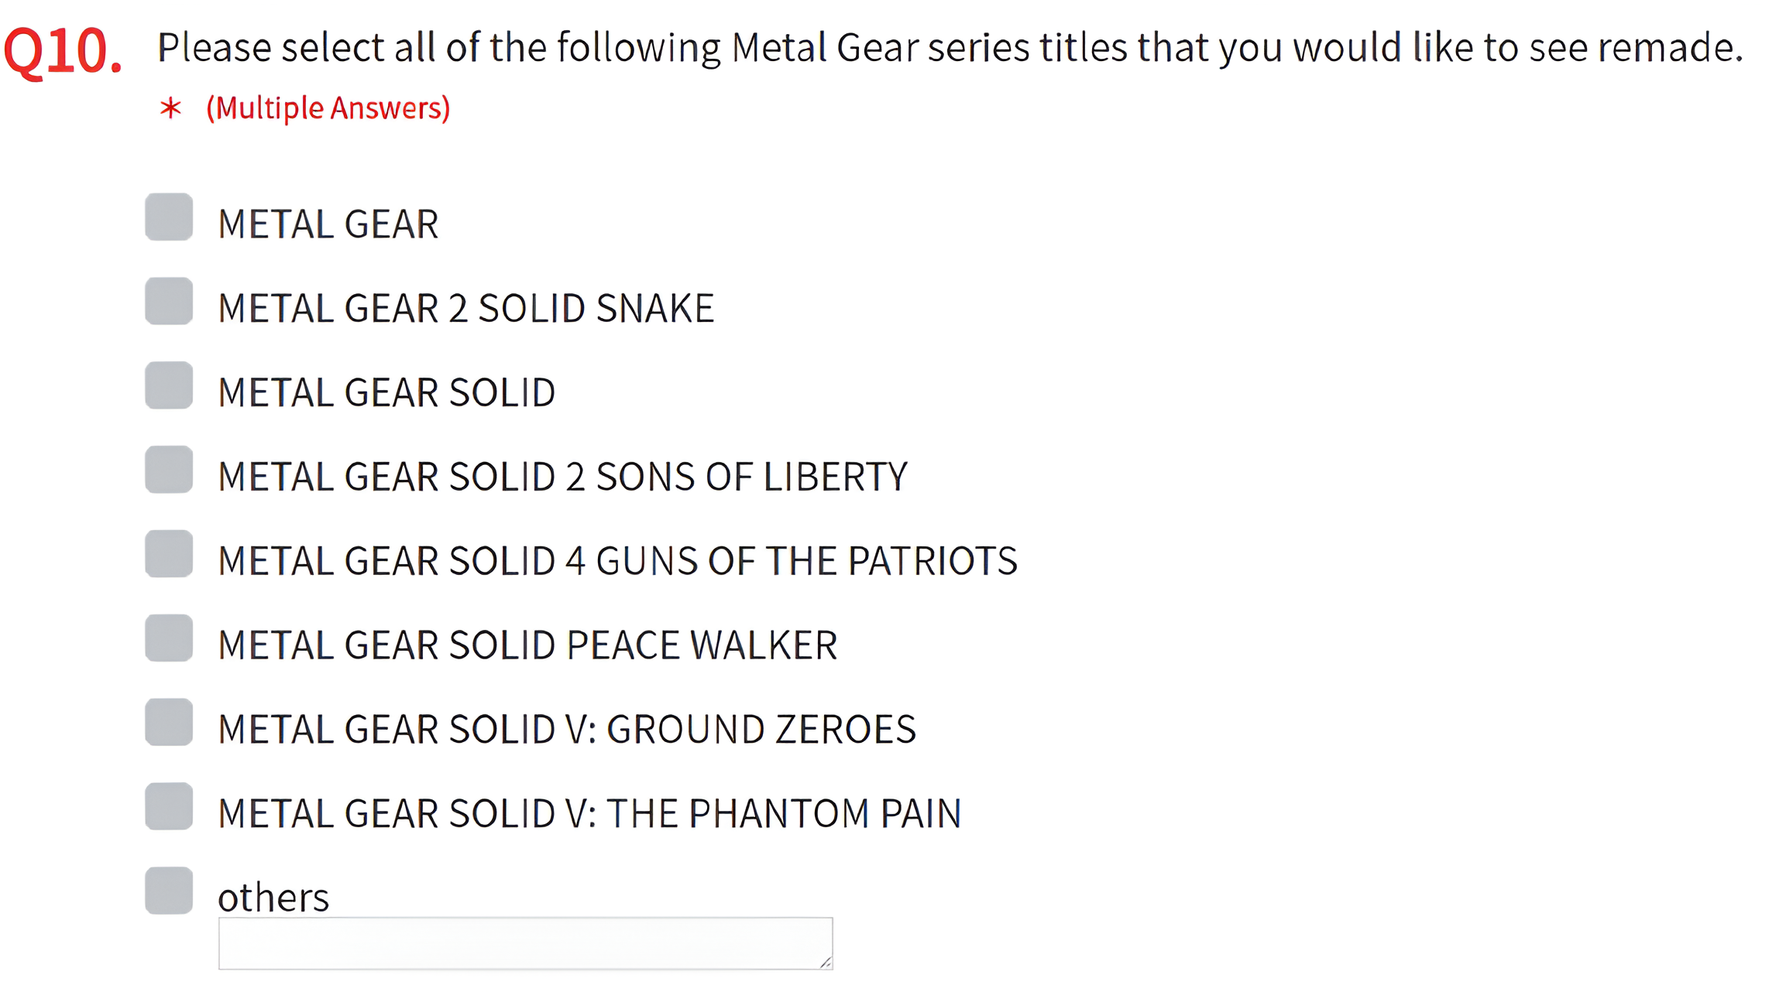Mark the GROUND ZEROES checkbox

(x=169, y=723)
